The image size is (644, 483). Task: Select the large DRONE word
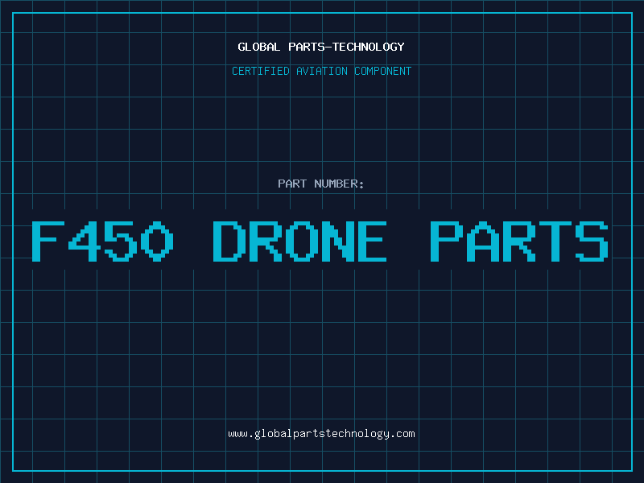pos(299,241)
